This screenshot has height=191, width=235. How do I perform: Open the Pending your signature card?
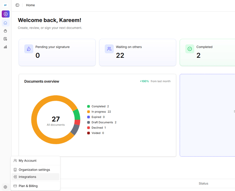point(57,52)
